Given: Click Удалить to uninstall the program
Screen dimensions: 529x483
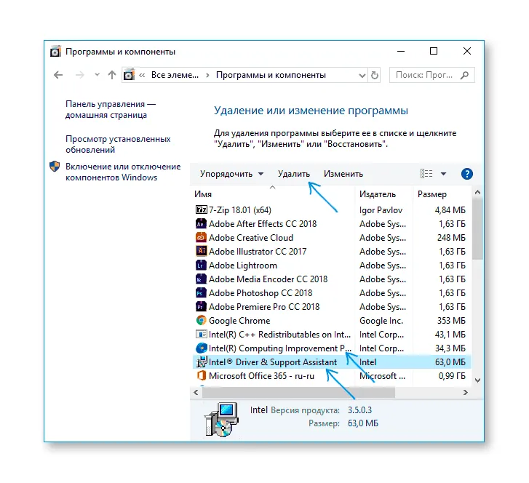Looking at the screenshot, I should pyautogui.click(x=294, y=174).
